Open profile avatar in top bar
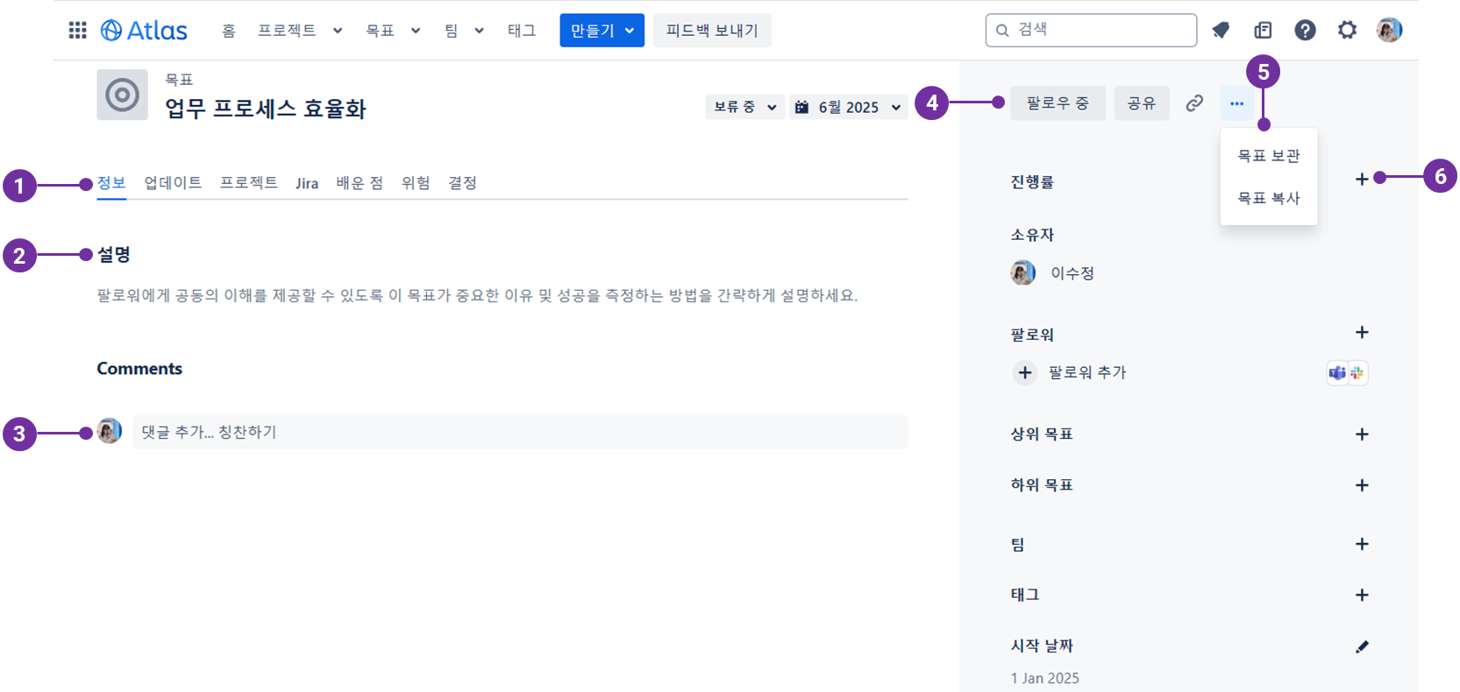 tap(1389, 31)
